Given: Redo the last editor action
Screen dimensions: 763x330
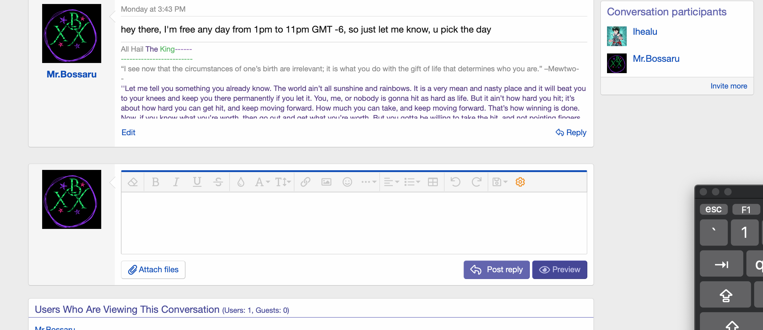Looking at the screenshot, I should tap(476, 182).
